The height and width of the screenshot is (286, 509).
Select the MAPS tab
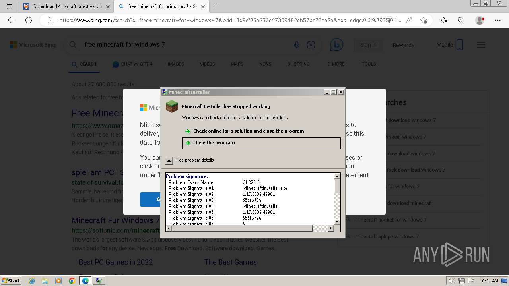click(237, 64)
